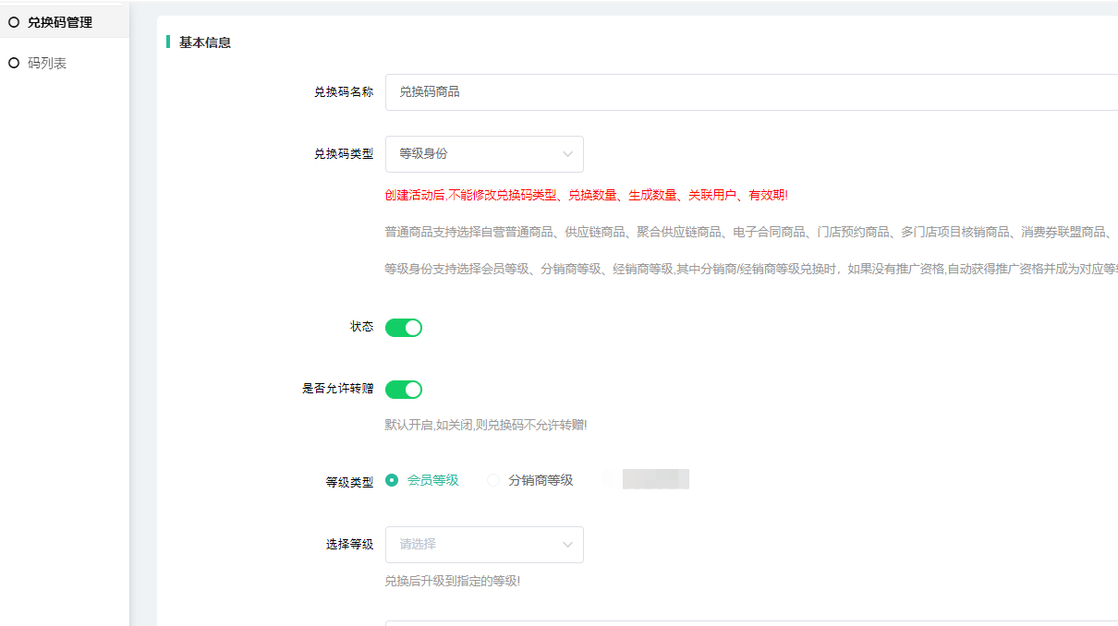Click the 兑换后升级到指定的等级 hint text

click(452, 581)
